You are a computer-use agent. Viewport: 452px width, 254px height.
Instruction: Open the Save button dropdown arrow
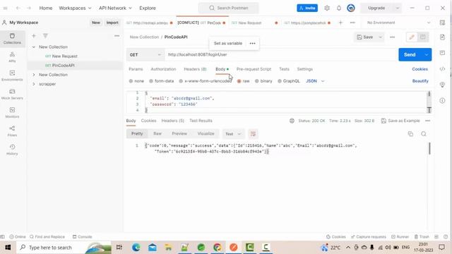coord(380,37)
